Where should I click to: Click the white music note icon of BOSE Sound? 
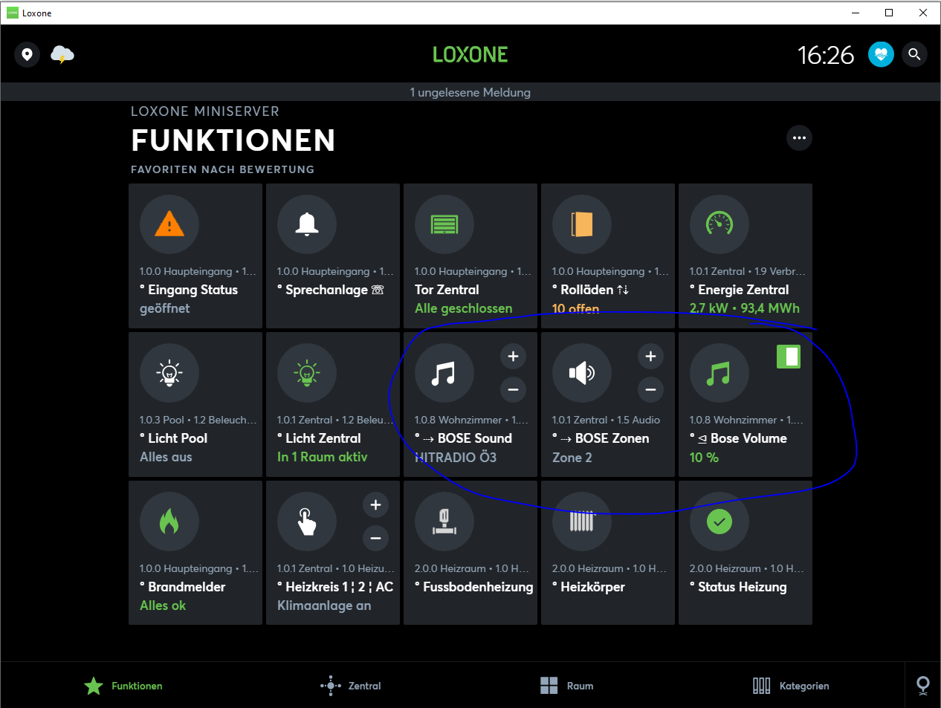[x=444, y=372]
